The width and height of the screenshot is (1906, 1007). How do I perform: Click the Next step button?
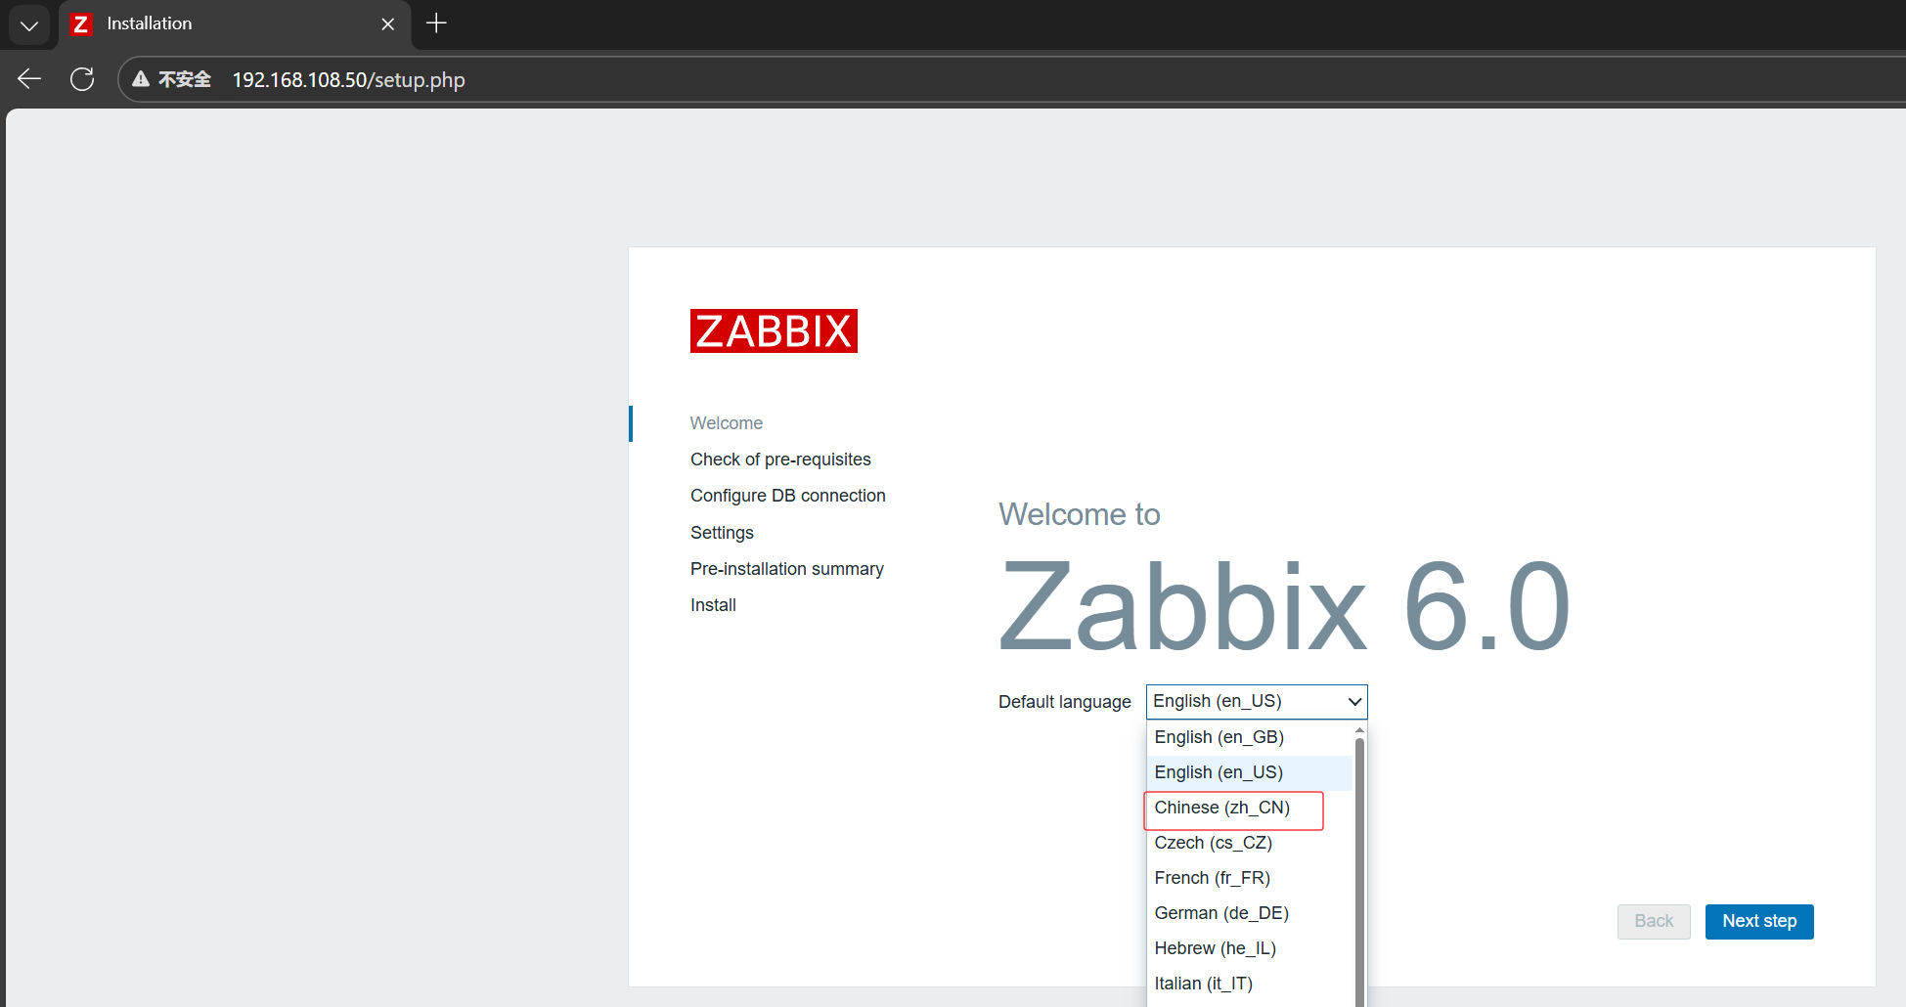1759,921
